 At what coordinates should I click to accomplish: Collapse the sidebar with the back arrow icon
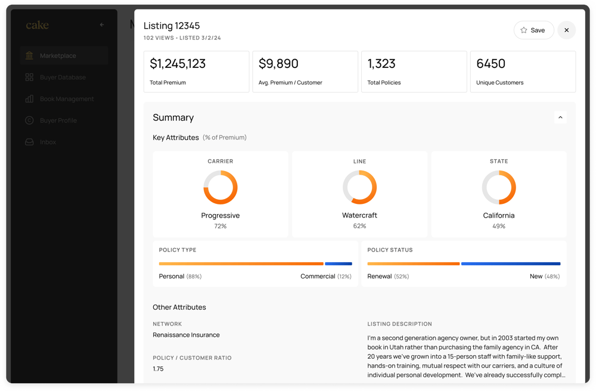coord(101,25)
